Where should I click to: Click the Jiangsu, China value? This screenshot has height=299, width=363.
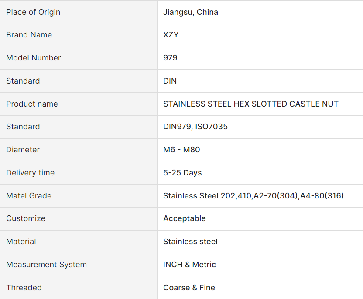click(191, 12)
